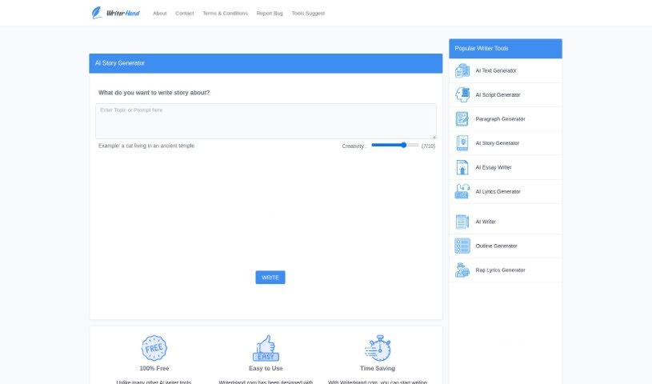This screenshot has width=652, height=384.
Task: Open the About page
Action: [x=160, y=14]
